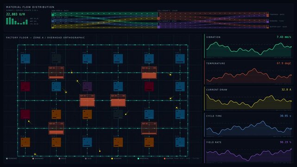Viewport: 297px width, 167px height.
Task: Click the purple machine tile on the factory floor
Action: [87, 86]
